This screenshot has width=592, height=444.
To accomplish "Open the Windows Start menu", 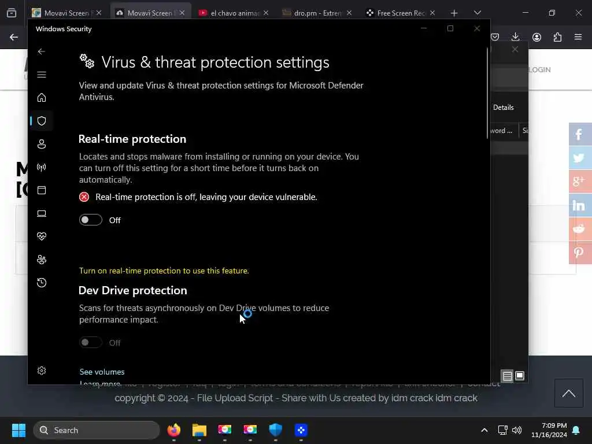I will tap(18, 430).
